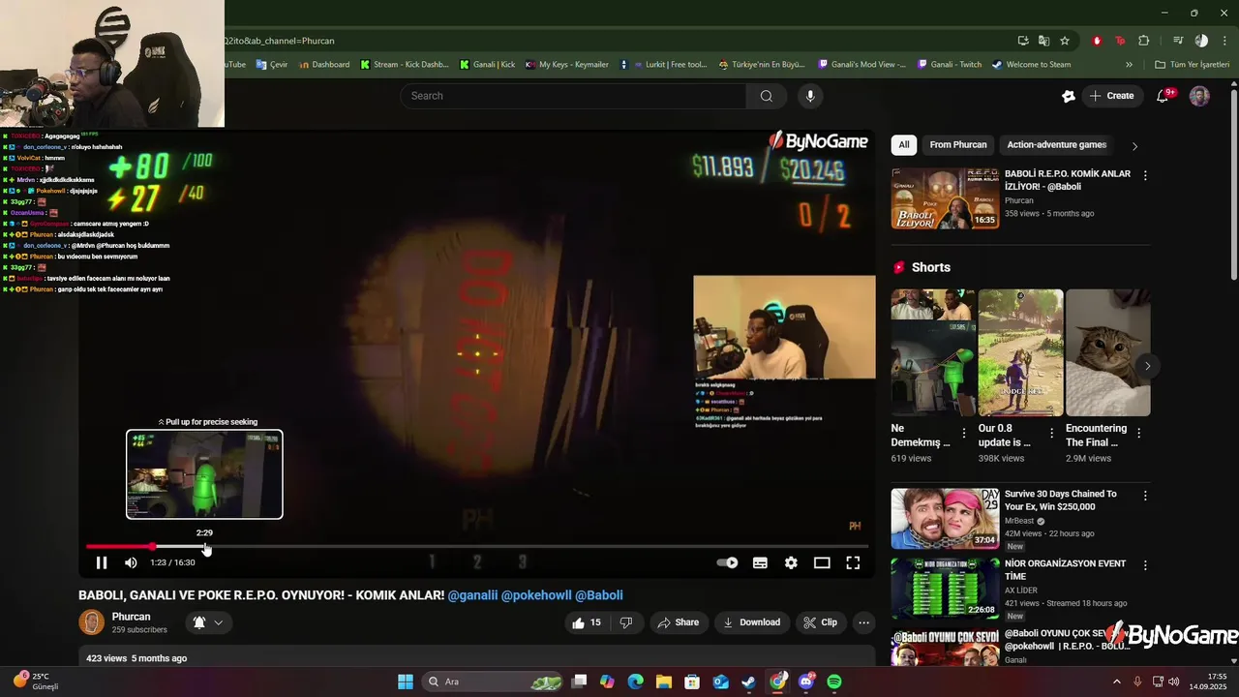The height and width of the screenshot is (697, 1239).
Task: Open NİOR ORGANİZASYON EVENT TİME video title
Action: tap(1065, 569)
